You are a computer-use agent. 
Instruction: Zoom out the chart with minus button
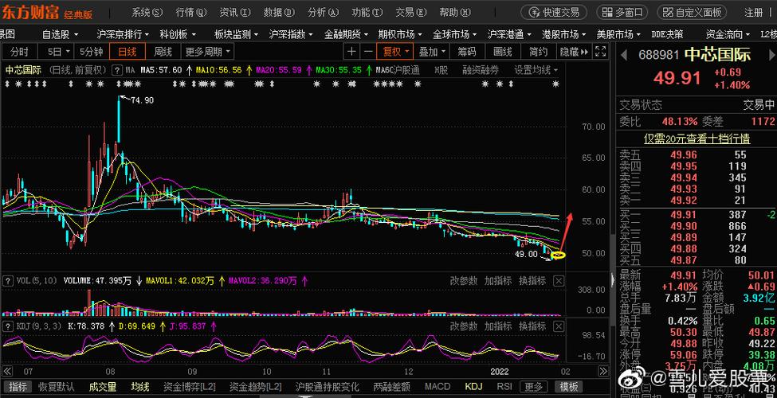coord(367,51)
